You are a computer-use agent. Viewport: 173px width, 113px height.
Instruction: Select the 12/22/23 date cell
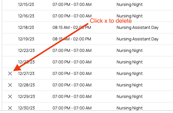coord(26,50)
